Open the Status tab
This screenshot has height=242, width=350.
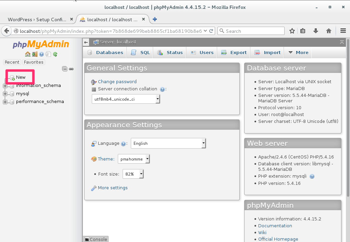pyautogui.click(x=170, y=53)
